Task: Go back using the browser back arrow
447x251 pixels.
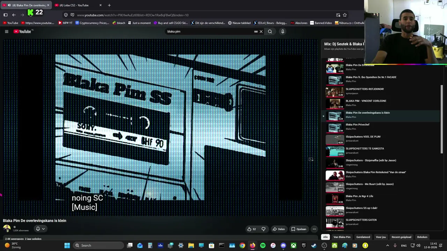Action: (x=14, y=15)
